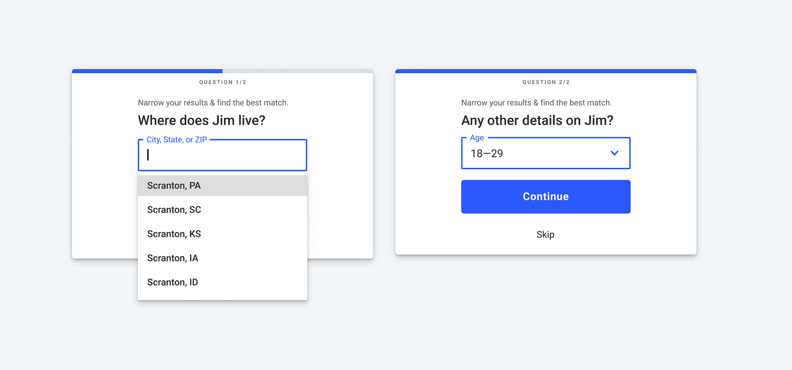Select Scranton, PA suggestion
This screenshot has height=370, width=792.
222,186
